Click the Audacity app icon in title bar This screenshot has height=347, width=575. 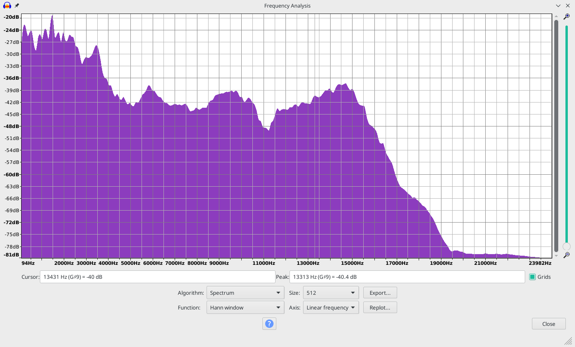click(x=7, y=6)
